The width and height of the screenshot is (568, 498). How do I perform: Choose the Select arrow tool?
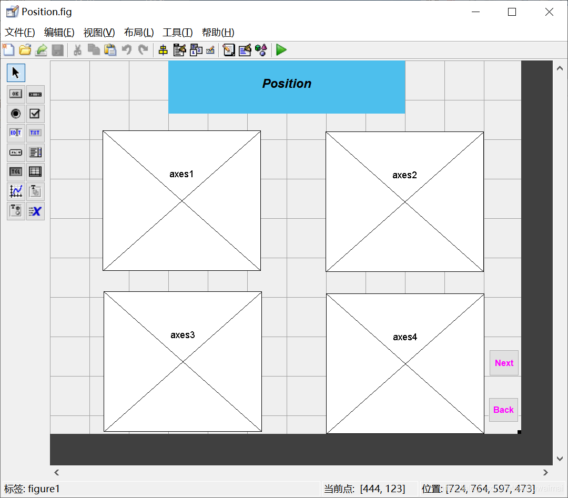click(16, 73)
